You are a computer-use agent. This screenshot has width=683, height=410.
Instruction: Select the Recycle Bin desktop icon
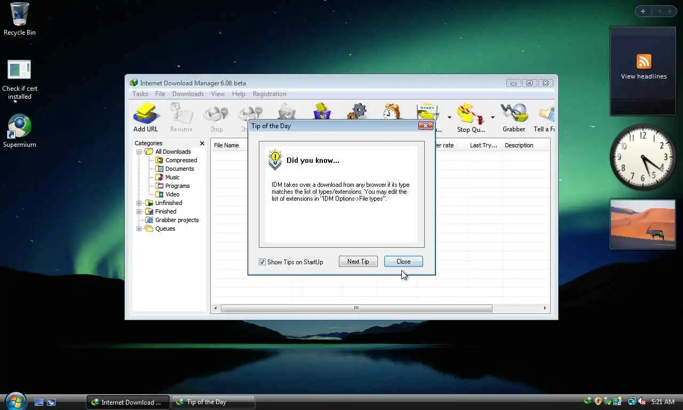[20, 19]
